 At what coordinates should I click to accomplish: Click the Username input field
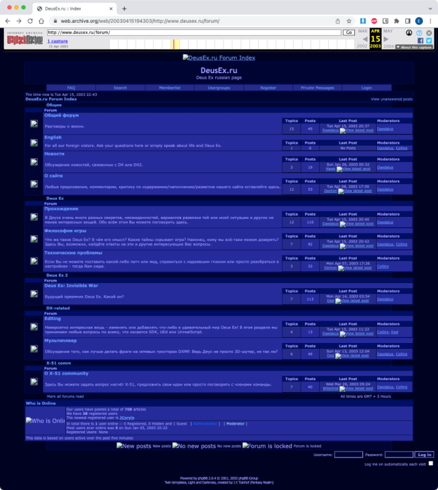pyautogui.click(x=348, y=455)
